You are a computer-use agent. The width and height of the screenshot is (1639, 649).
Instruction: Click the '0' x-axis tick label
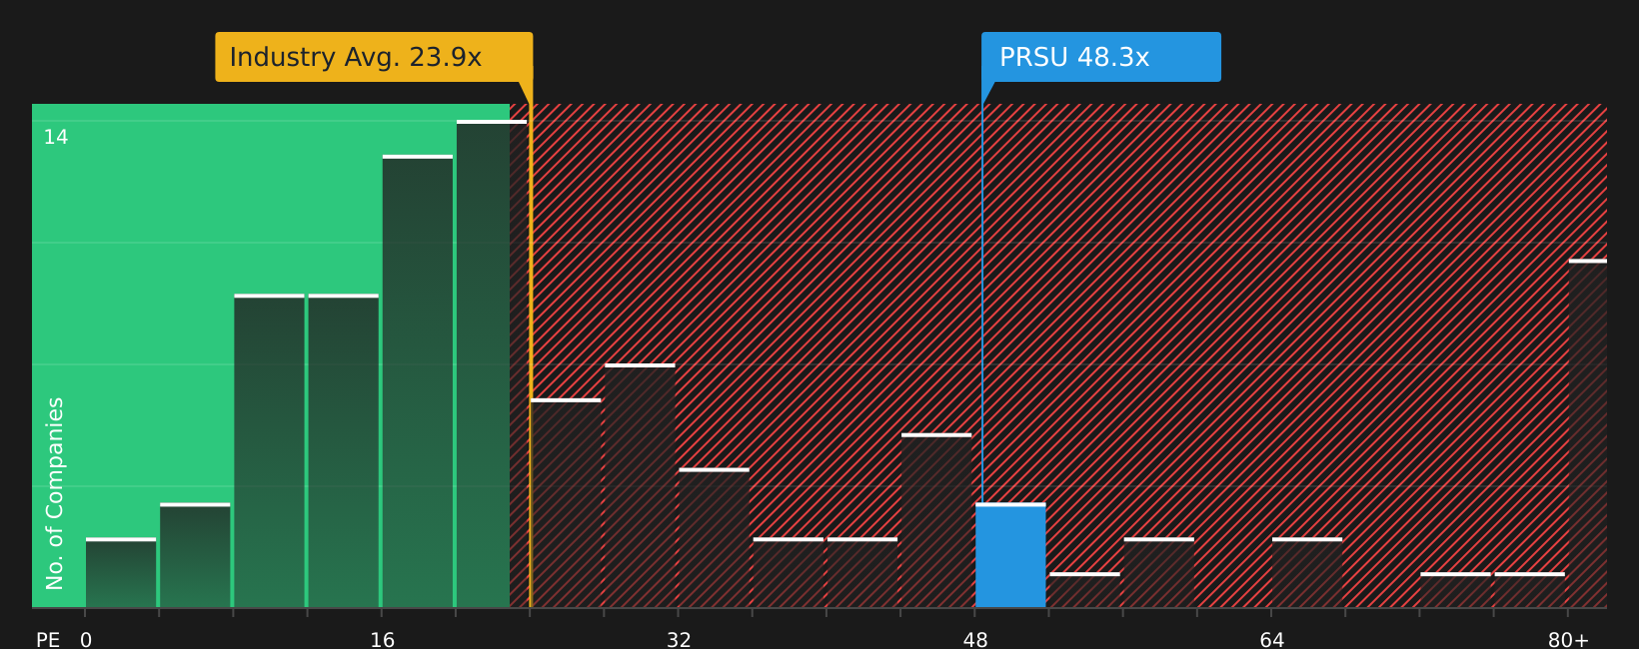pos(86,640)
